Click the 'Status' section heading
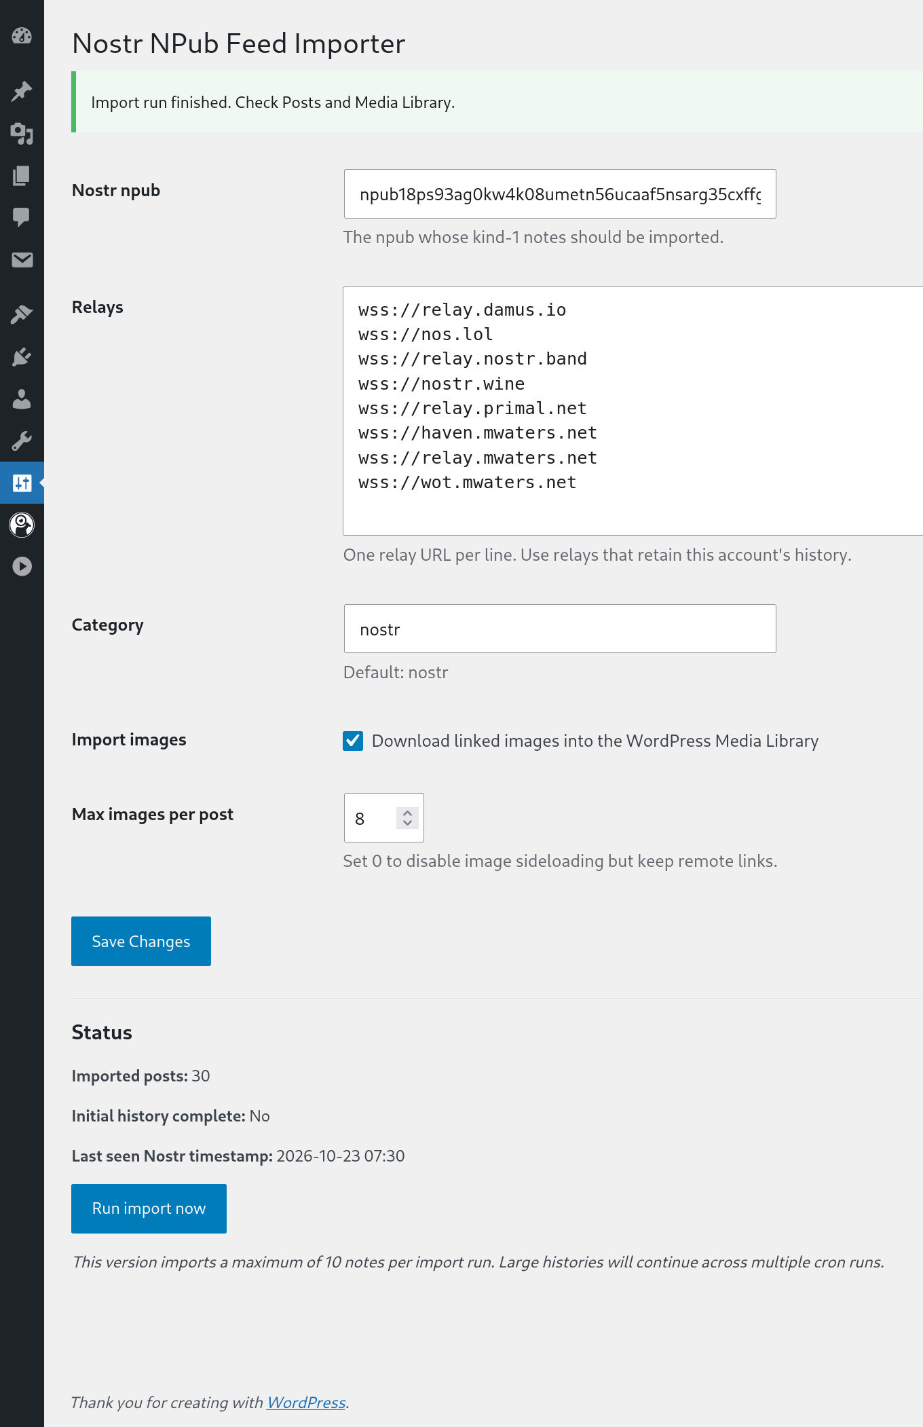The image size is (923, 1427). coord(102,1032)
